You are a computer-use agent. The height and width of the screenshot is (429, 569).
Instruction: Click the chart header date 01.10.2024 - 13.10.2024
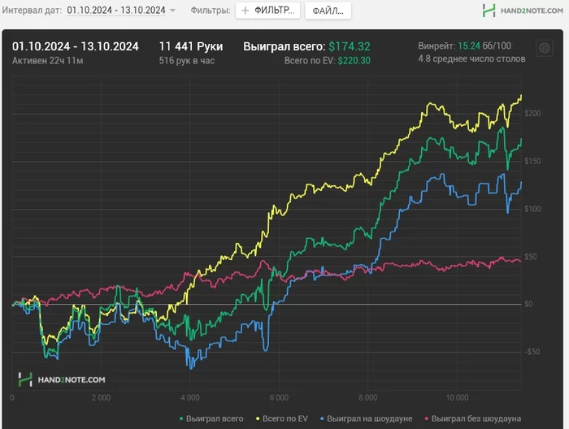[x=76, y=46]
